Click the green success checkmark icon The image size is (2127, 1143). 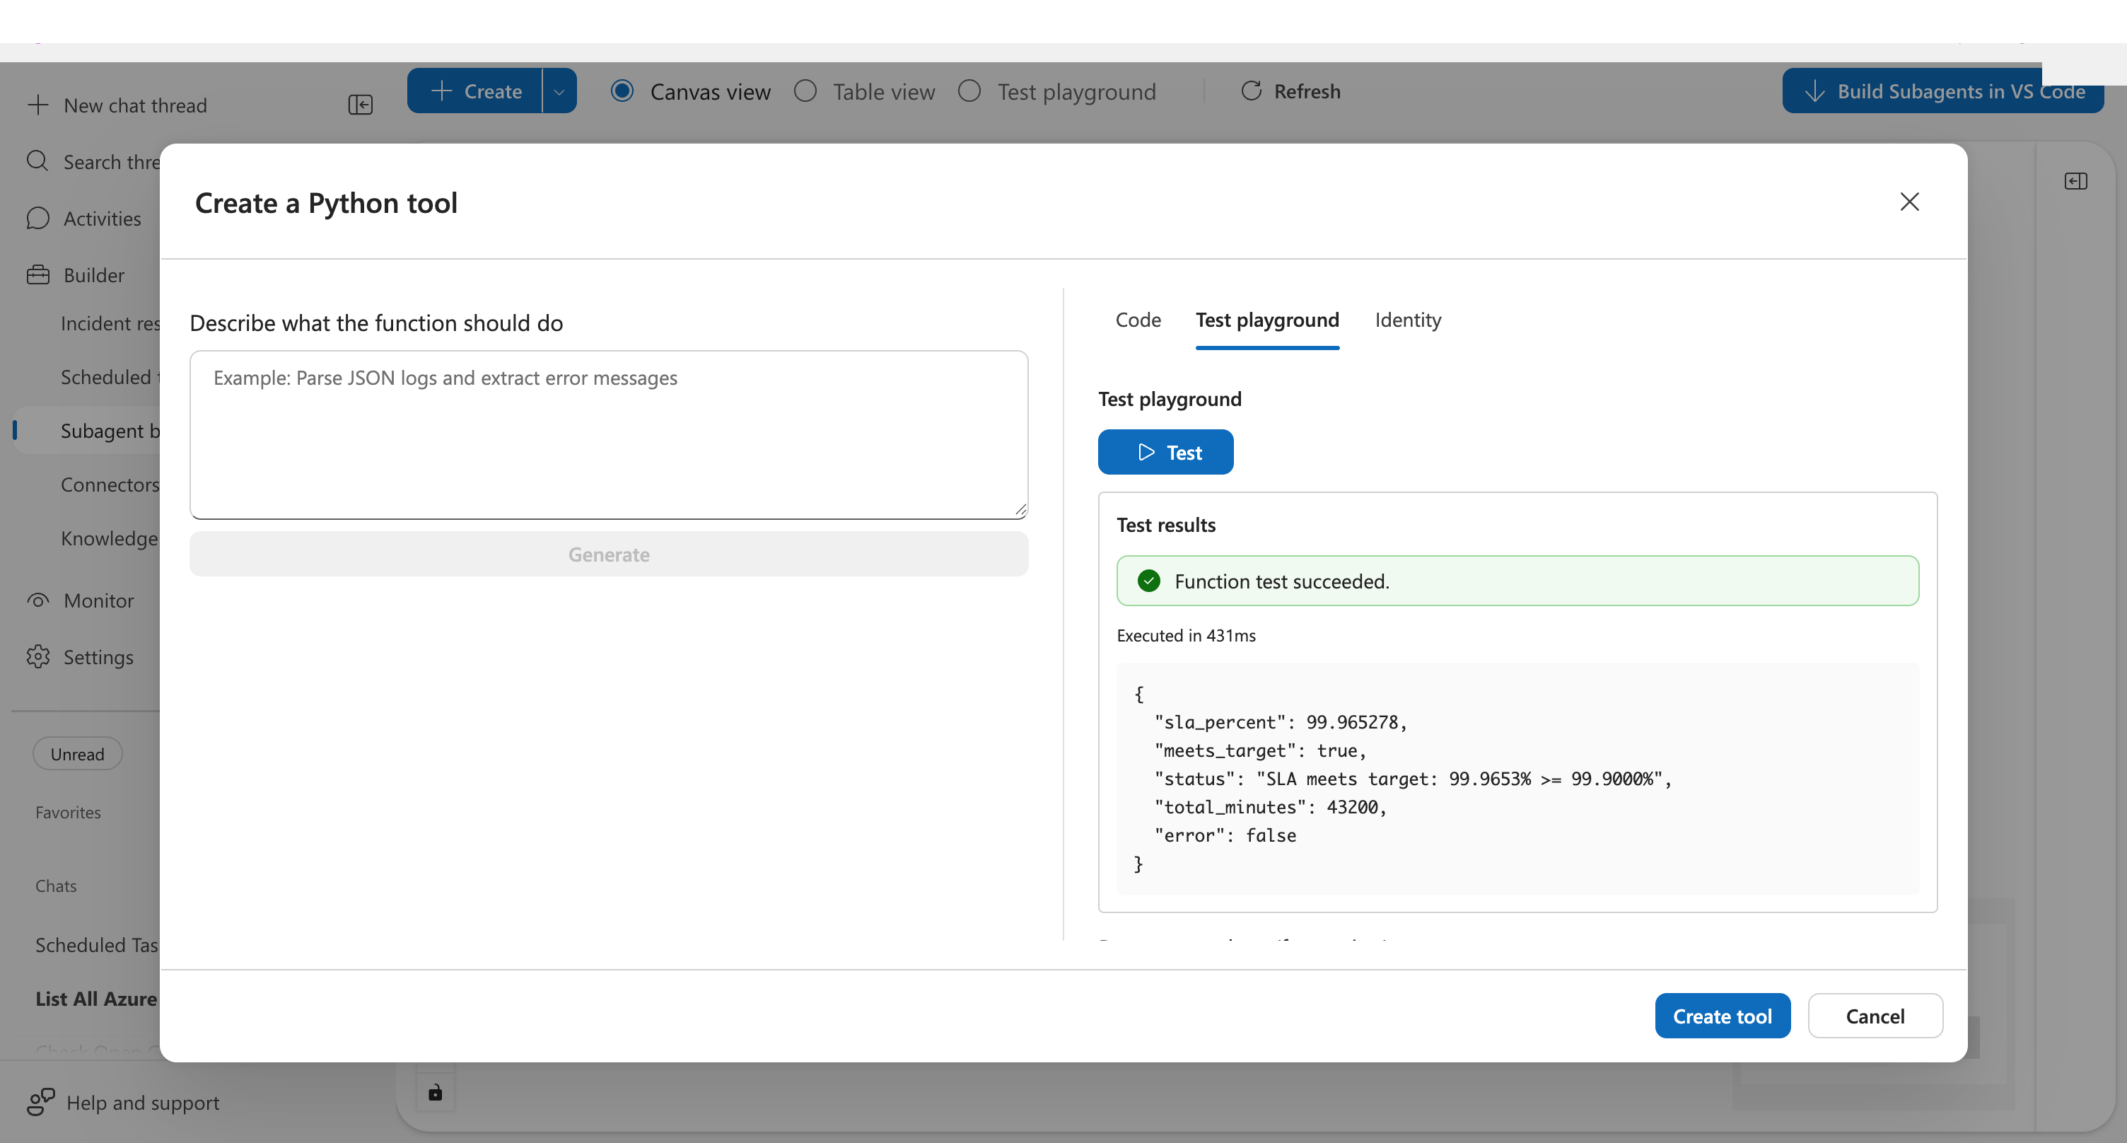(1148, 581)
